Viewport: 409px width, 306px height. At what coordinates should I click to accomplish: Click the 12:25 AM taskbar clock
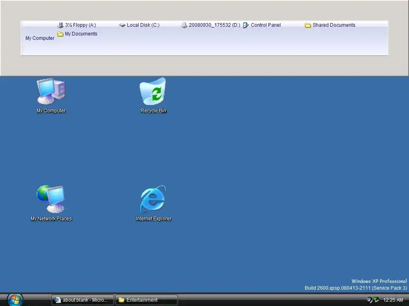(x=393, y=300)
